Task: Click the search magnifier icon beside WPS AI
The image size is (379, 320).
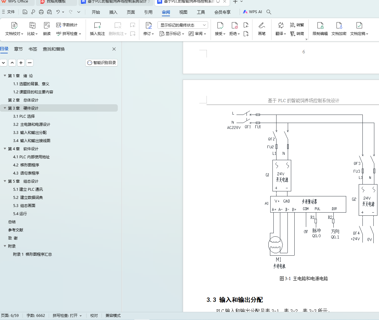Action: point(269,12)
